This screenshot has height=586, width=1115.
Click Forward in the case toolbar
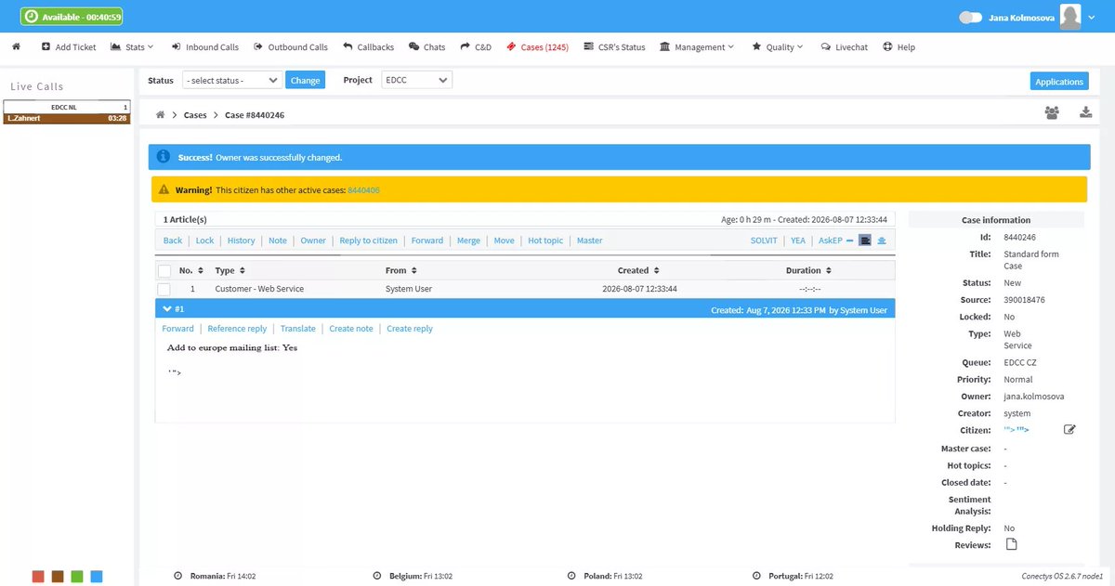(x=427, y=241)
